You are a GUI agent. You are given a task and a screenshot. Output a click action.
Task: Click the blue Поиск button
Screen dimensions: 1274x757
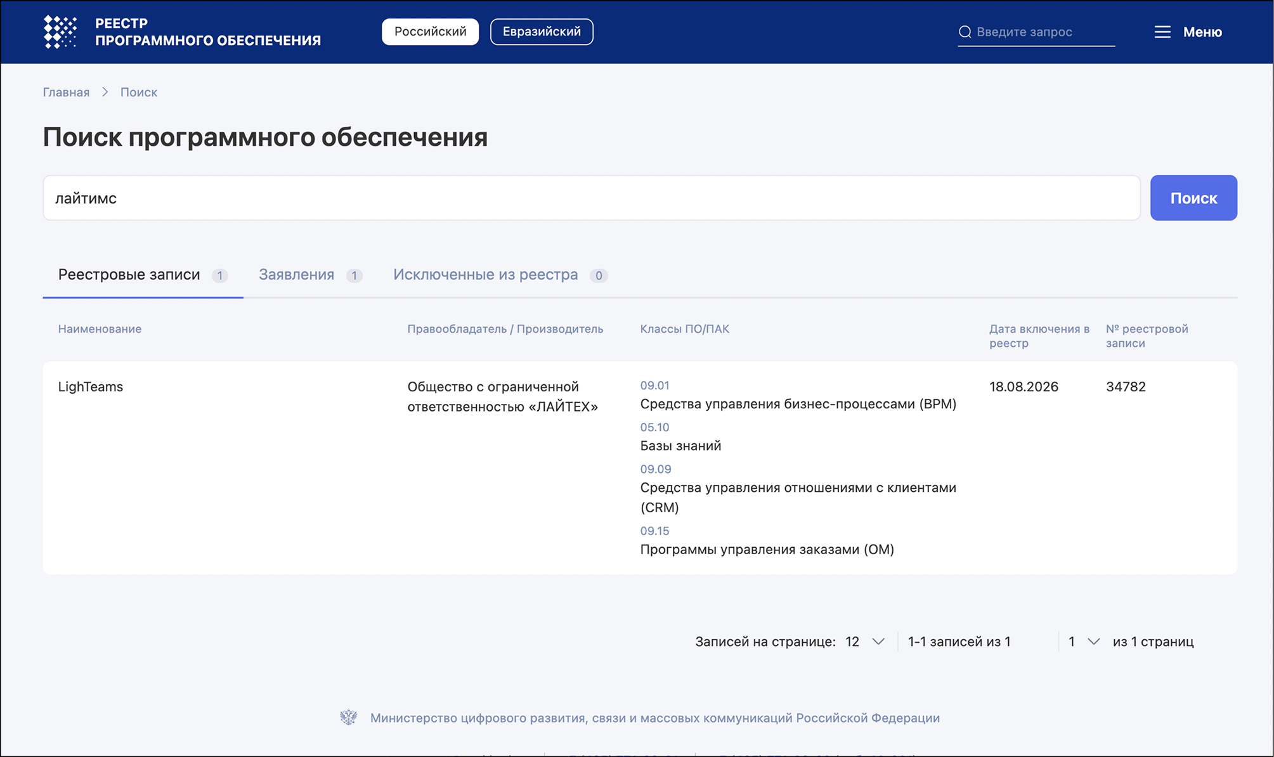tap(1193, 198)
